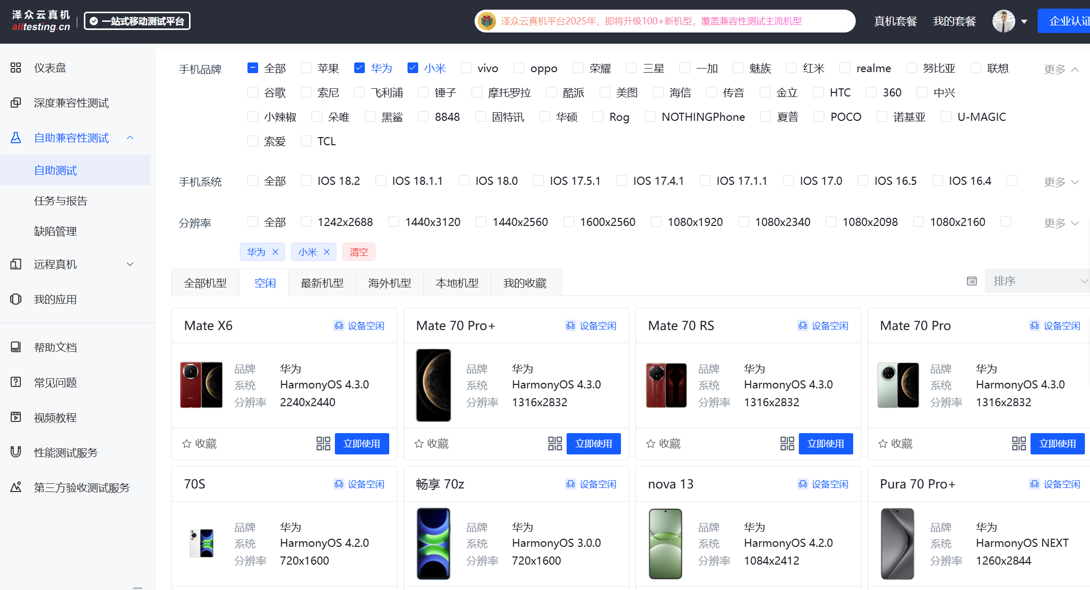Click the alltesting.cn site logo
This screenshot has width=1090, height=590.
(41, 21)
